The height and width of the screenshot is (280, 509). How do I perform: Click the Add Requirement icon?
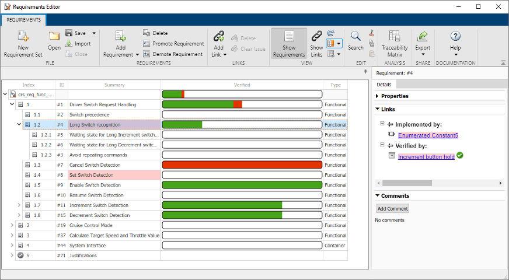(121, 37)
